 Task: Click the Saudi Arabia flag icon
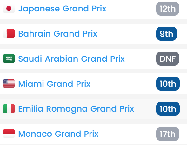(x=9, y=59)
